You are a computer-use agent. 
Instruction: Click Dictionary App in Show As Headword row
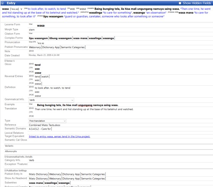pyautogui.click(x=71, y=178)
